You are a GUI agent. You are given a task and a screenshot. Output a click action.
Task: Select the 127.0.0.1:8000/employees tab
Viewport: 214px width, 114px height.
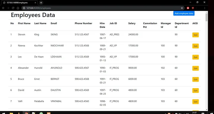19,3
